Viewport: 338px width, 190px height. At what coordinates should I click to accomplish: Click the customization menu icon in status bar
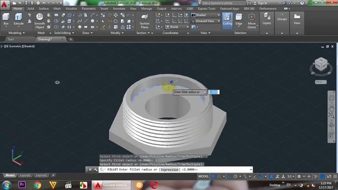[x=335, y=176]
